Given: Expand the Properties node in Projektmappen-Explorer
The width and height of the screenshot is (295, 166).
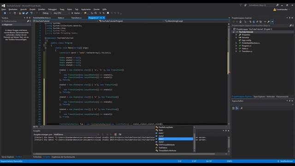Looking at the screenshot, I should point(236,35).
